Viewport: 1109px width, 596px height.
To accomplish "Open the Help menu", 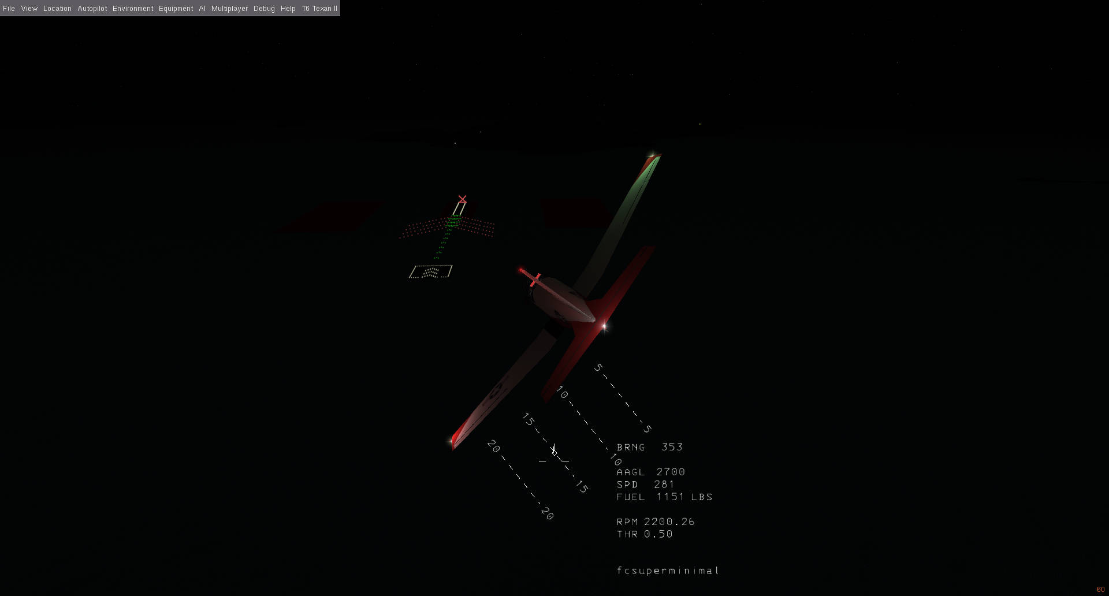I will (x=288, y=8).
